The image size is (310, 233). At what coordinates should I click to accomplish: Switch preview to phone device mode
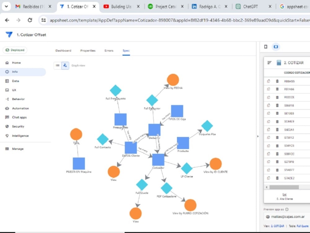[x=265, y=47]
